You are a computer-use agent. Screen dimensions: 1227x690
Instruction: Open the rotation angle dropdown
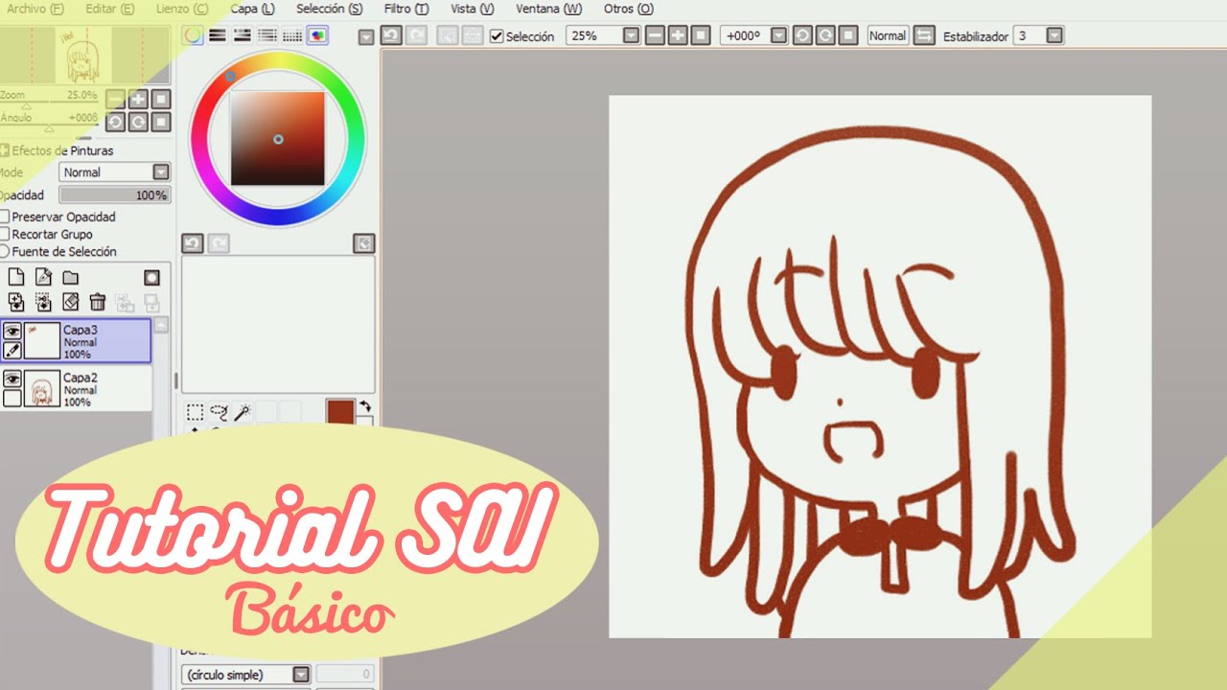tap(779, 35)
